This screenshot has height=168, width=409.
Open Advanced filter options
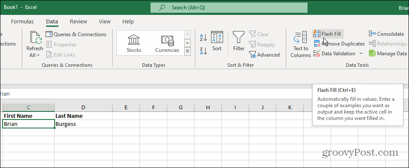tap(264, 54)
